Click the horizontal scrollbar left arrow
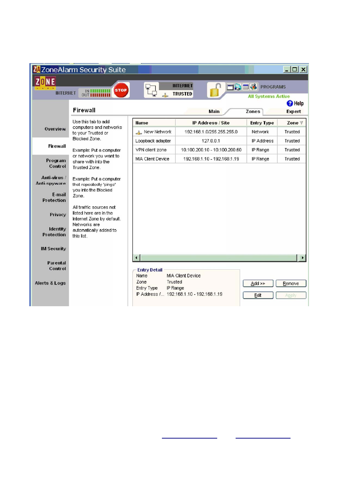 [x=136, y=258]
